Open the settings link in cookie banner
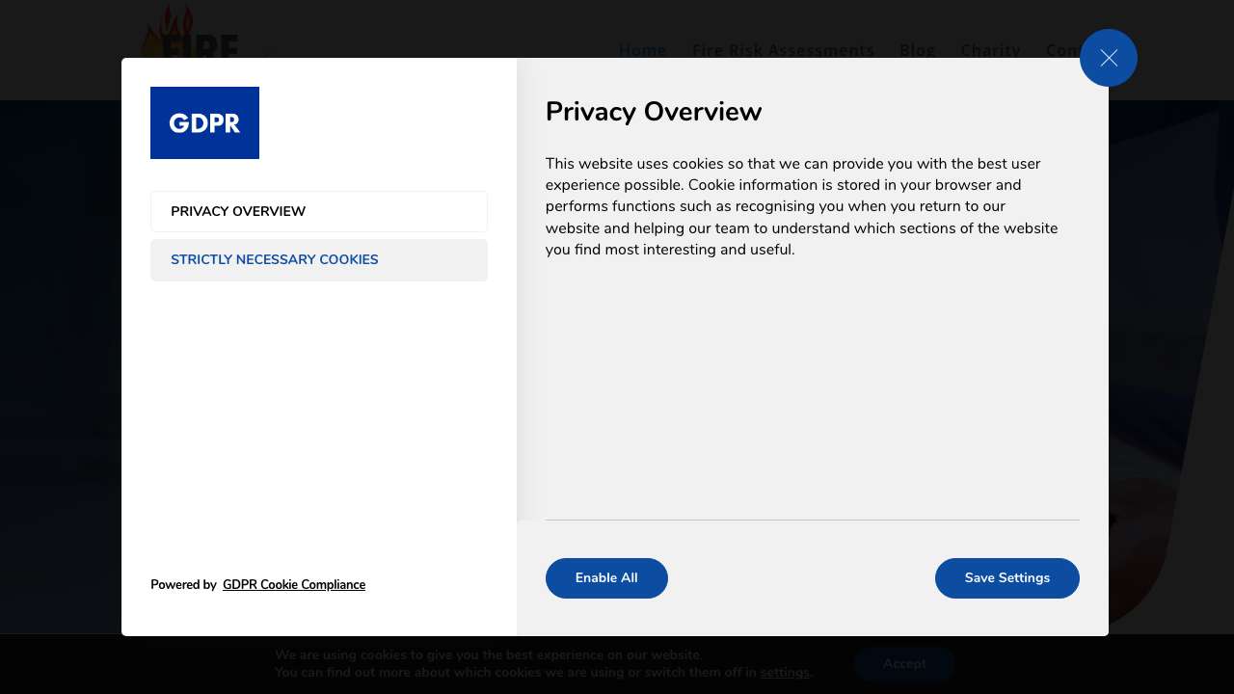The height and width of the screenshot is (694, 1234). [784, 673]
